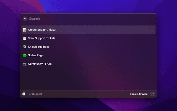Image resolution: width=177 pixels, height=111 pixels.
Task: Focus the Search input field
Action: tap(88, 19)
